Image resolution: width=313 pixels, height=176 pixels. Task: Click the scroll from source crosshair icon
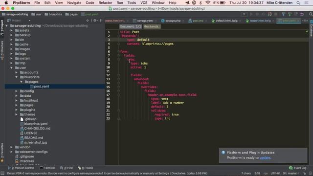88,21
